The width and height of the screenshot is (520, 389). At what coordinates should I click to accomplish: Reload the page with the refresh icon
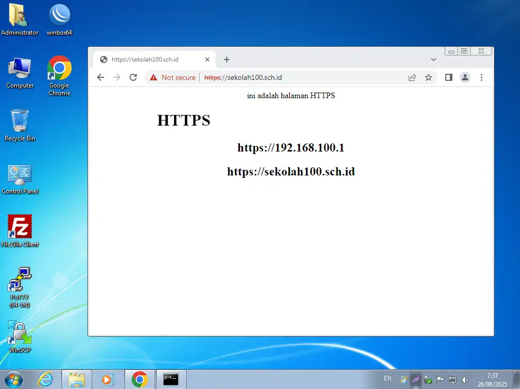(x=133, y=77)
